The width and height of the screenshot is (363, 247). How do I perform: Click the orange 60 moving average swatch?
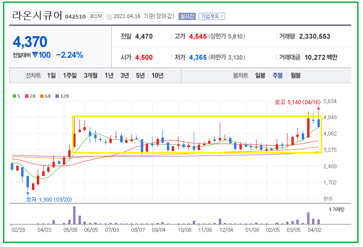click(x=42, y=96)
